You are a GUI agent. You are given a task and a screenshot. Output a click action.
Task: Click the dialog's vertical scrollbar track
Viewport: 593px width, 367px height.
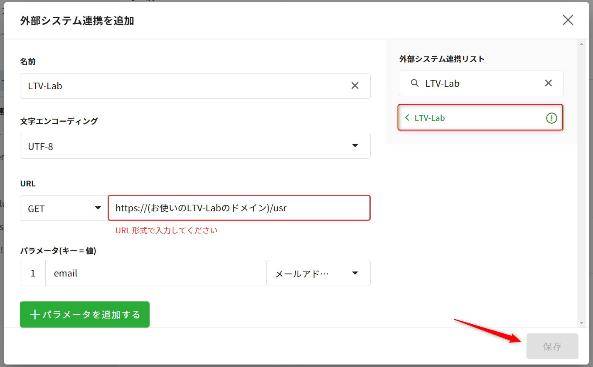[581, 183]
